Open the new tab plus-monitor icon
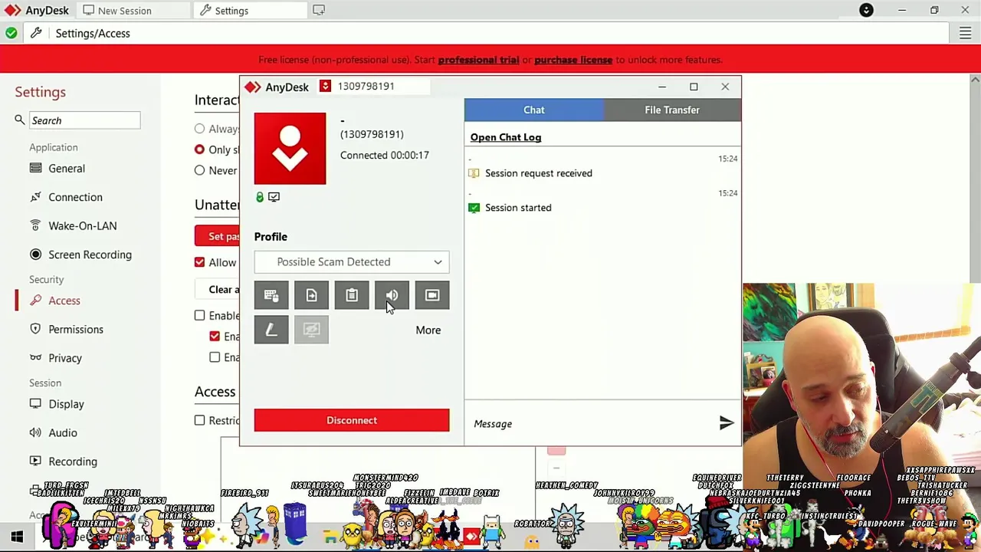The height and width of the screenshot is (552, 981). 318,10
